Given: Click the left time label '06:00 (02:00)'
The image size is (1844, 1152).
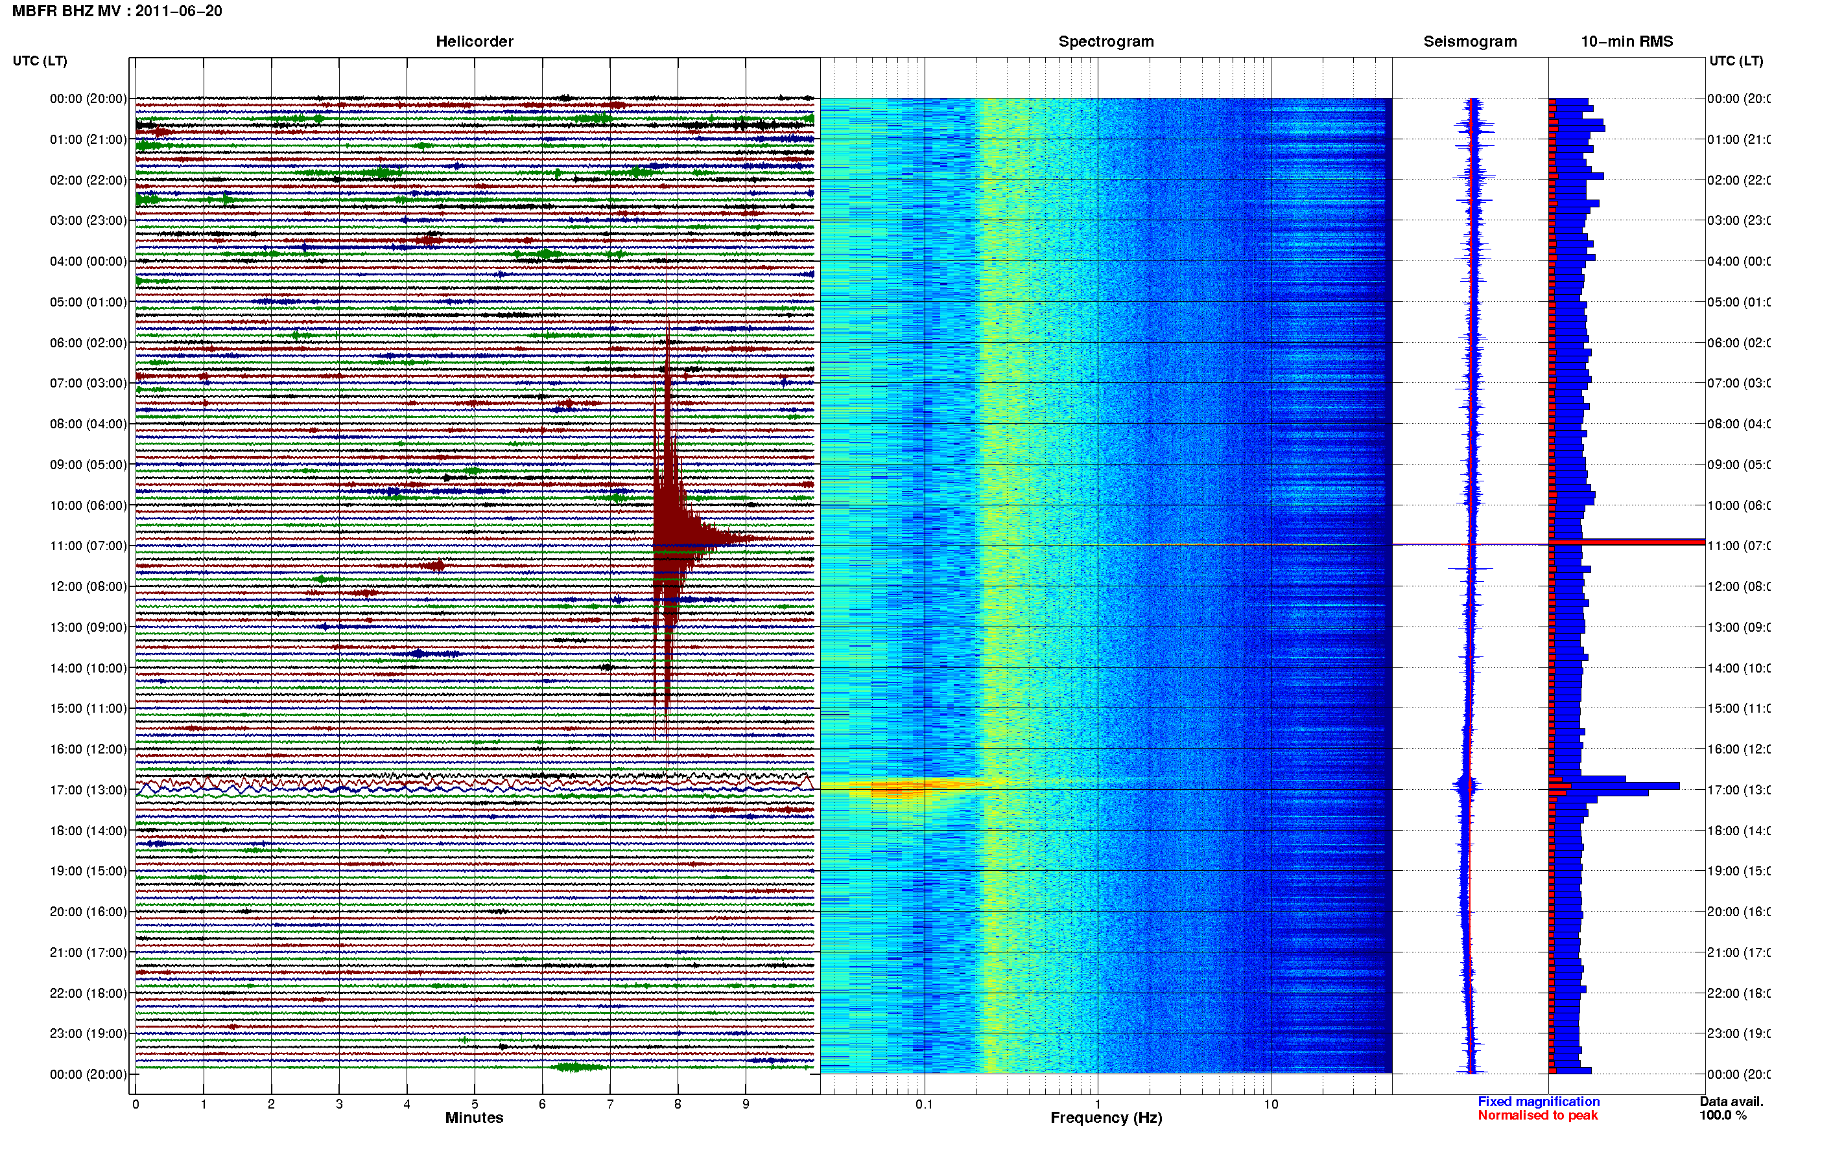Looking at the screenshot, I should (x=88, y=343).
